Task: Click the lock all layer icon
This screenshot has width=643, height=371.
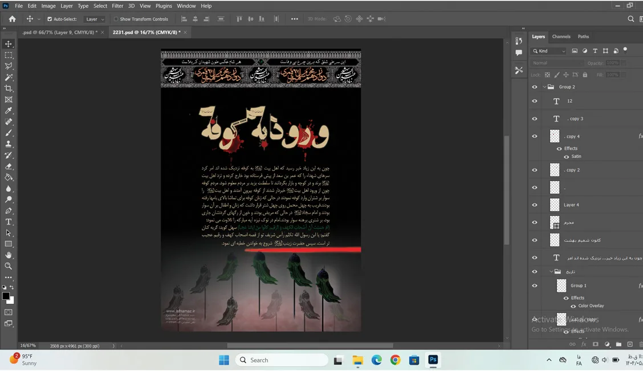Action: coord(585,75)
